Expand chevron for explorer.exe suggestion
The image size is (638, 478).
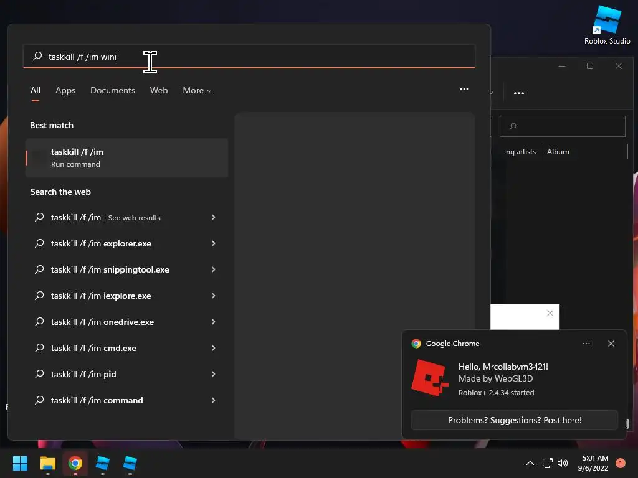point(213,243)
